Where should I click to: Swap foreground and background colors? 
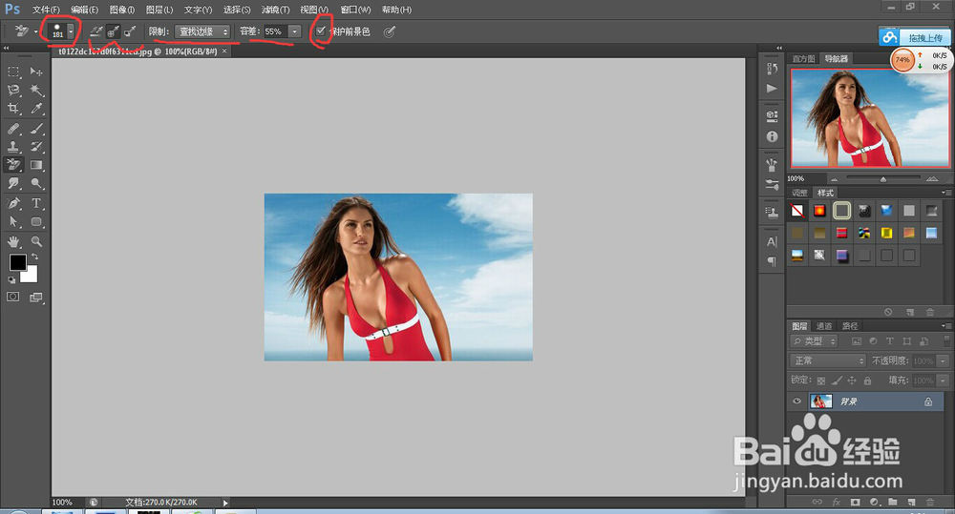[34, 257]
